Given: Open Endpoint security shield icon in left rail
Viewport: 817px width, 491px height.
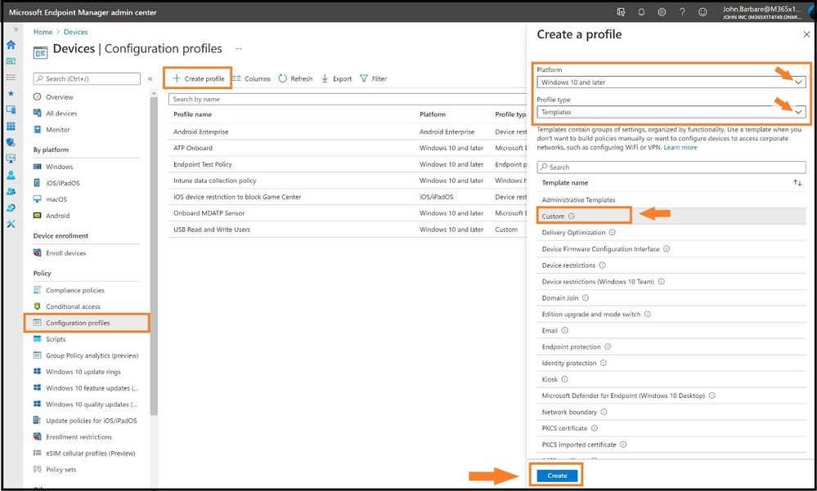Looking at the screenshot, I should pos(11,142).
